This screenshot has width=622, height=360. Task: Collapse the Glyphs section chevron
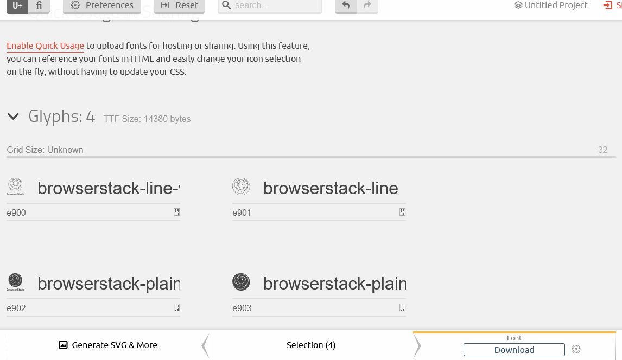[13, 117]
